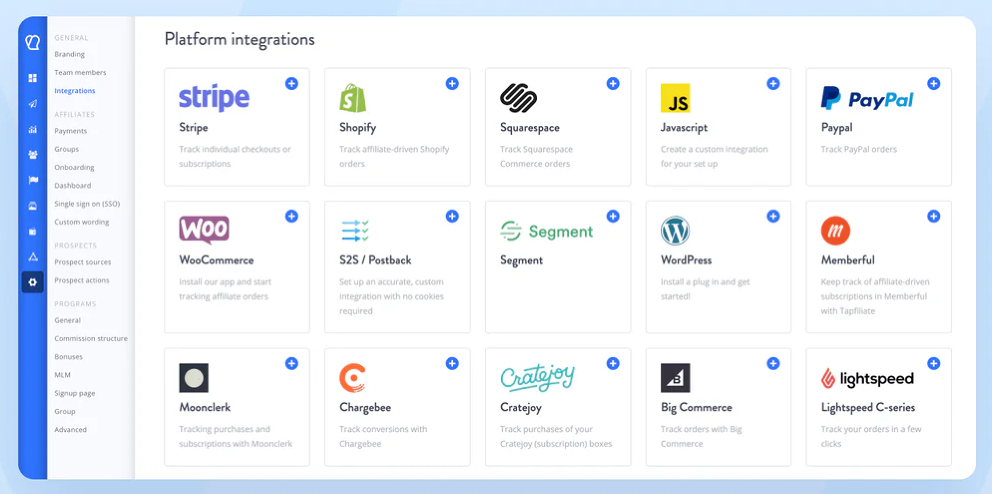The image size is (992, 494).
Task: Select Integrations in the settings menu
Action: pyautogui.click(x=74, y=90)
